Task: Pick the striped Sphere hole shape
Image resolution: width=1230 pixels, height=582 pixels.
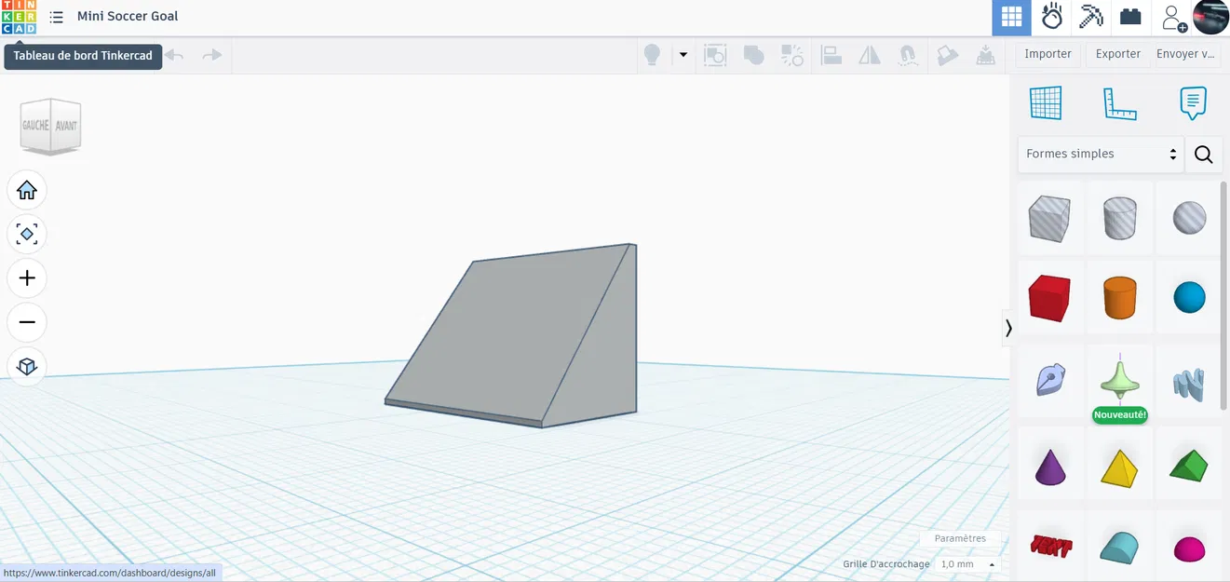Action: (x=1189, y=219)
